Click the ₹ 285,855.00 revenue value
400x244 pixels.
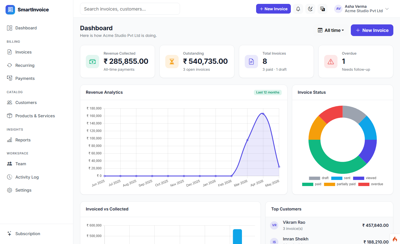pos(126,61)
